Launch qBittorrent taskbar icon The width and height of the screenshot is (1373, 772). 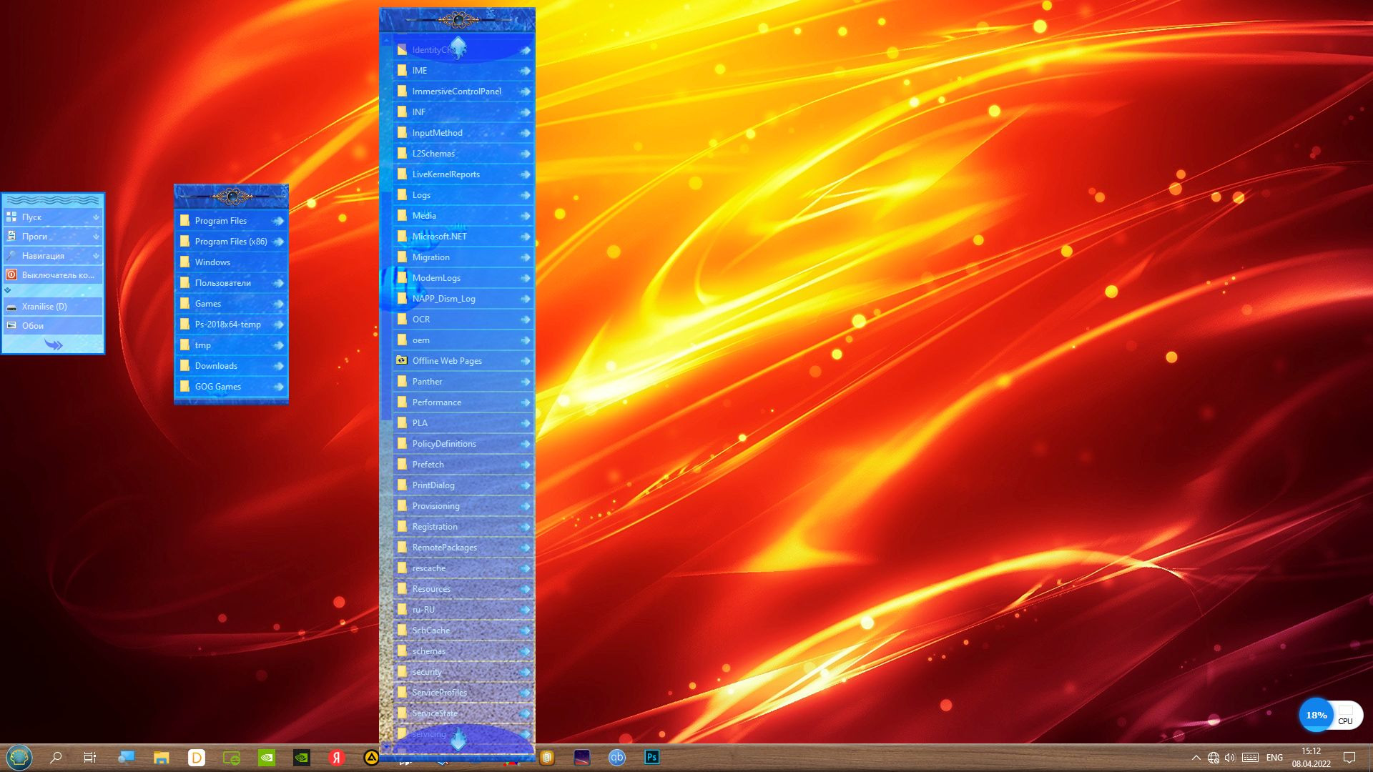click(616, 757)
